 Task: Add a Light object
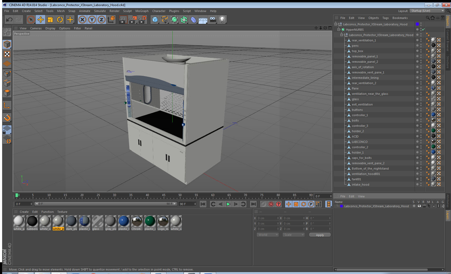coord(222,19)
